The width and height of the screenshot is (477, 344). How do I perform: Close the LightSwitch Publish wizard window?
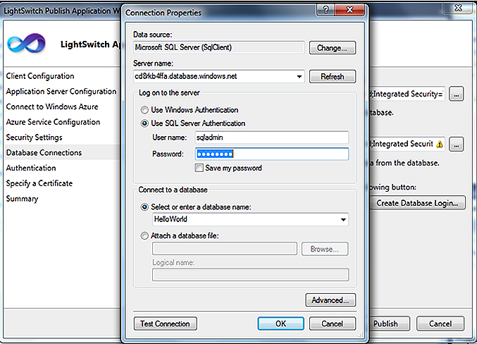click(x=458, y=8)
